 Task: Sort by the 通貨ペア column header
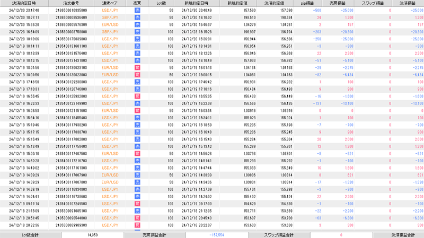click(x=110, y=3)
